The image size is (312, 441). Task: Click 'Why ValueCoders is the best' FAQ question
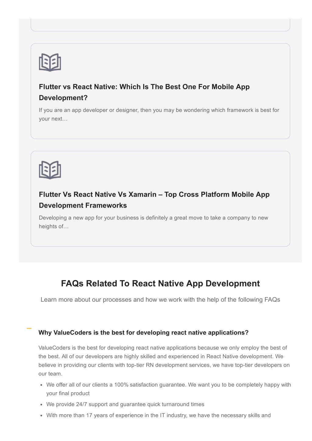click(x=144, y=333)
